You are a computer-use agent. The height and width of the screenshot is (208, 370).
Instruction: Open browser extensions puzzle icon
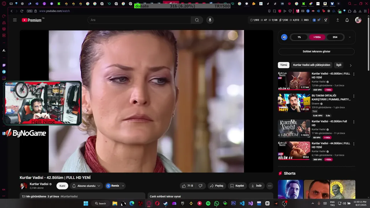pos(350,11)
